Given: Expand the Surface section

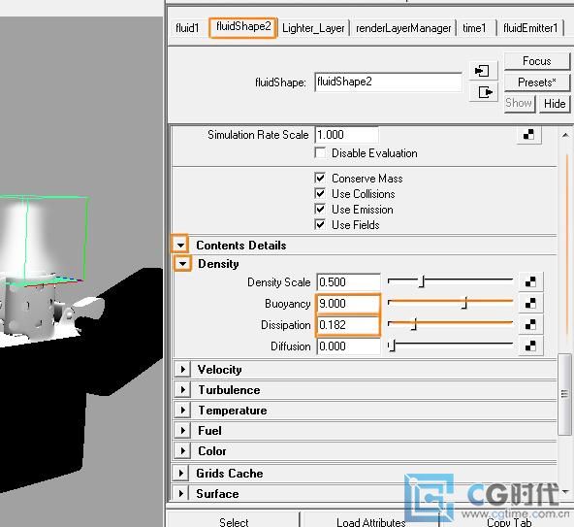Looking at the screenshot, I should click(181, 494).
